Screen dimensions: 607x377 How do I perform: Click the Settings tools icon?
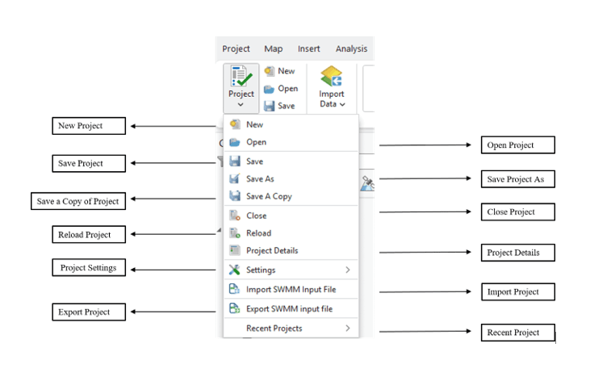pos(235,270)
